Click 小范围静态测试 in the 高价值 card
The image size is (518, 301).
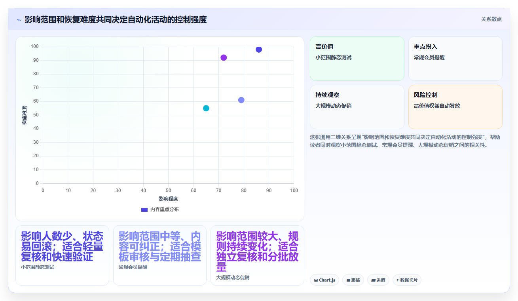tap(334, 57)
